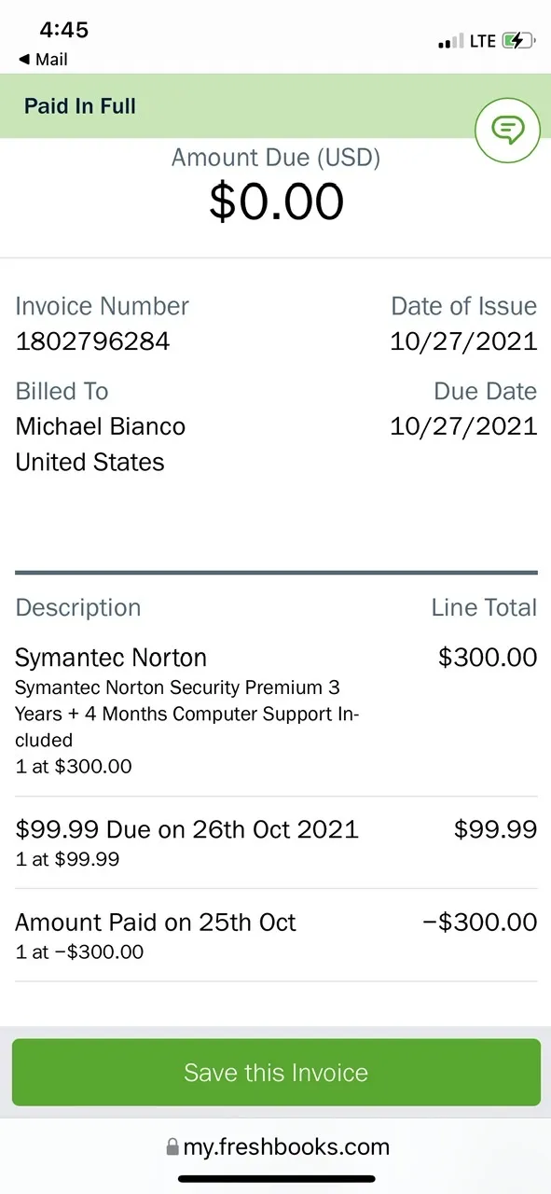Tap the Symantec Norton line item title

click(x=111, y=658)
